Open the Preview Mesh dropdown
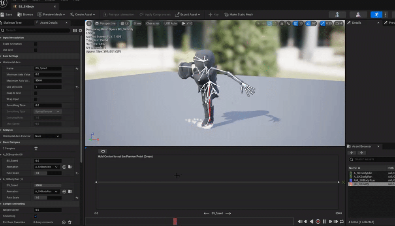This screenshot has width=395, height=226. [51, 15]
